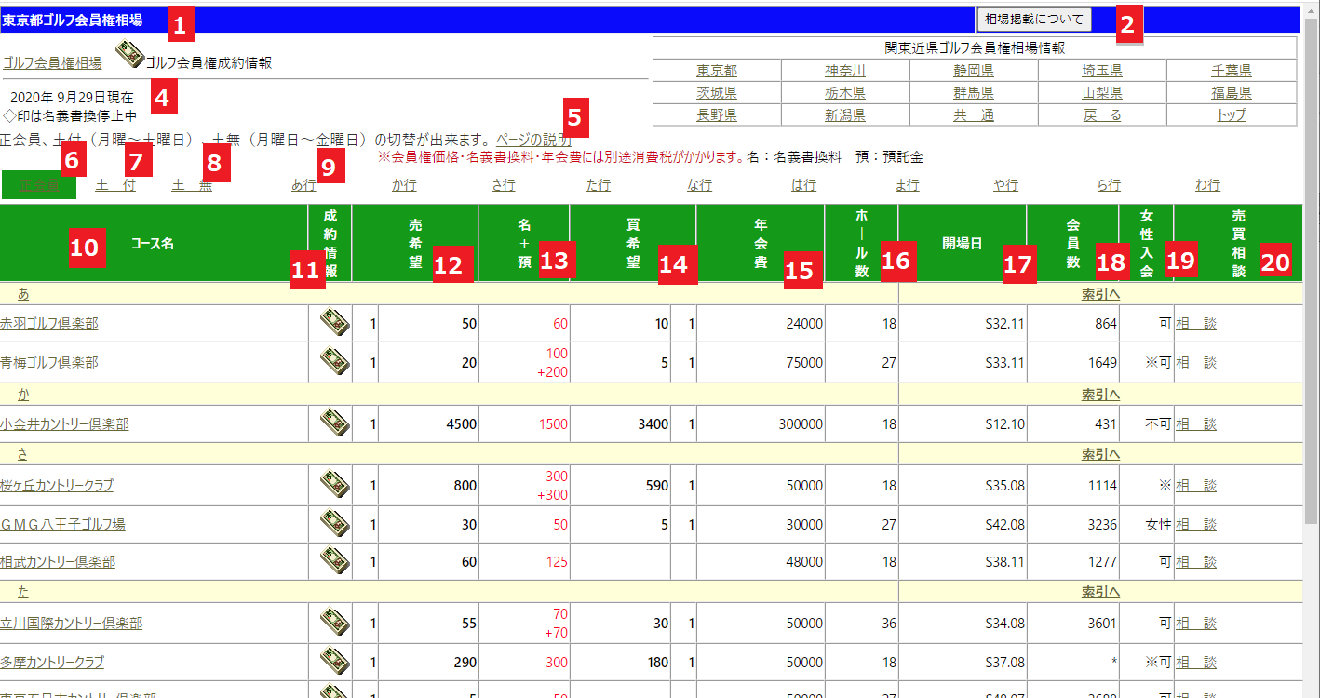1320x698 pixels.
Task: Jump to わ行 index
Action: [1207, 185]
